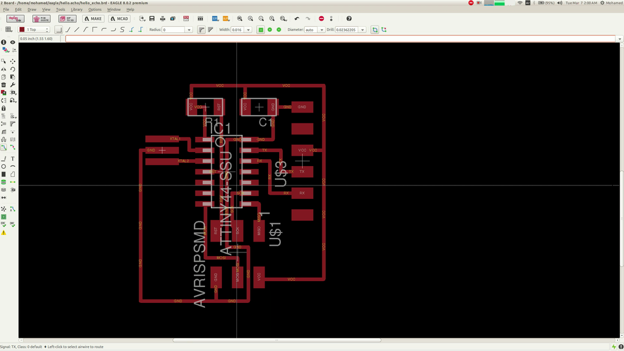Click the Zoom out icon
Viewport: 624px width, 351px height.
click(x=261, y=19)
